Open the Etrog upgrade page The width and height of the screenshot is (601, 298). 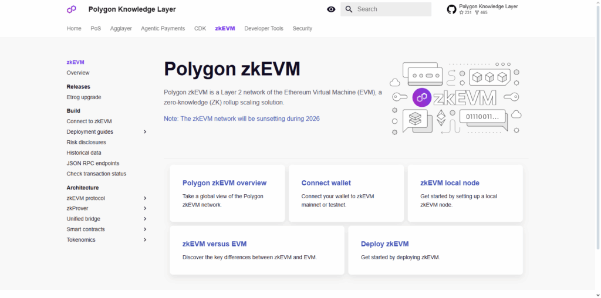coord(84,97)
